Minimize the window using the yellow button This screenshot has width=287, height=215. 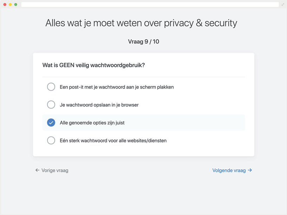10,5
